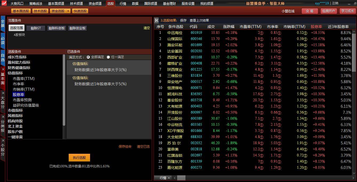Click the circled 1 after 嘉化能源 市净率
Image resolution: width=357 pixels, height=182 pixels.
(279, 168)
